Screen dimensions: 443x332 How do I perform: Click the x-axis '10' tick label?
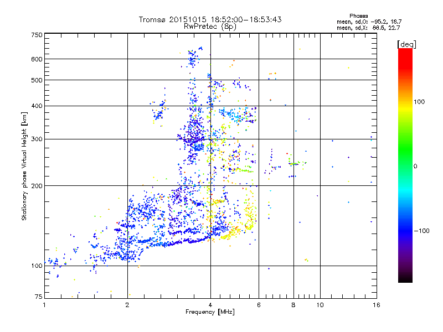point(320,305)
